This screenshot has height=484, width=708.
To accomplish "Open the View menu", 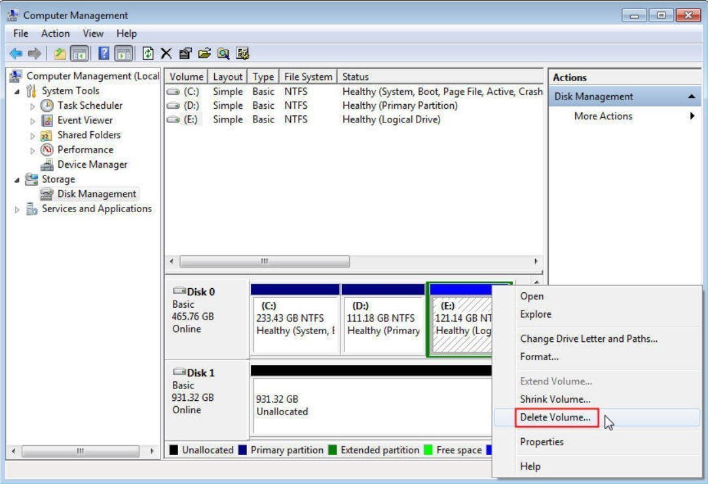I will 93,33.
